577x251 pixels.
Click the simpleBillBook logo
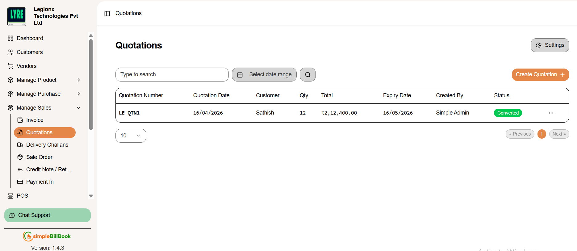click(x=47, y=236)
